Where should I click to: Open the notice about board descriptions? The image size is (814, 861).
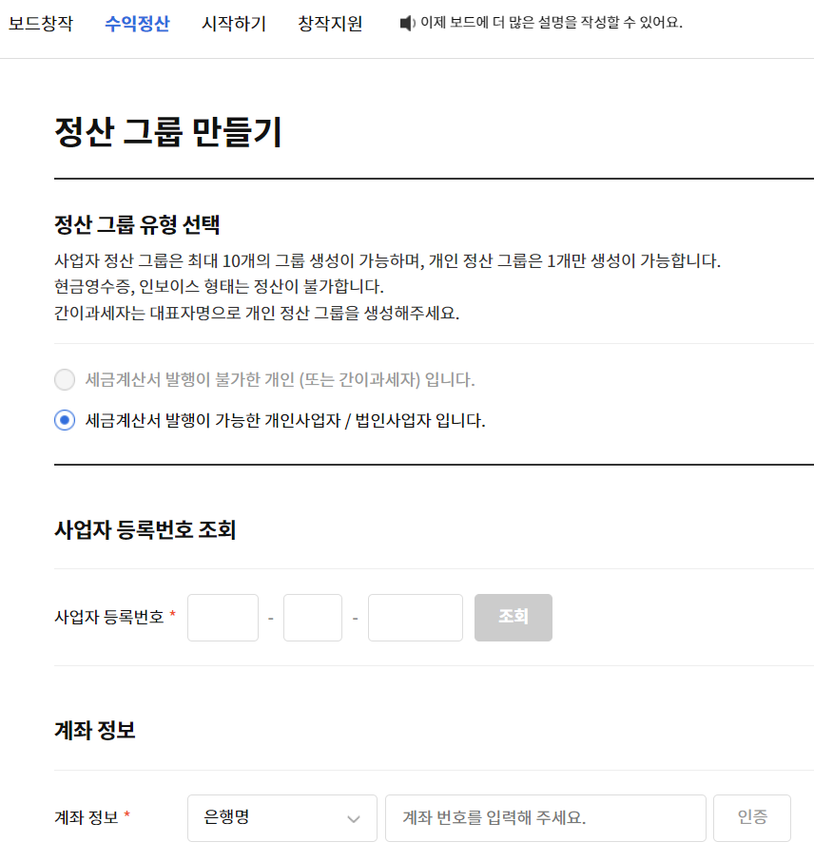(x=552, y=23)
